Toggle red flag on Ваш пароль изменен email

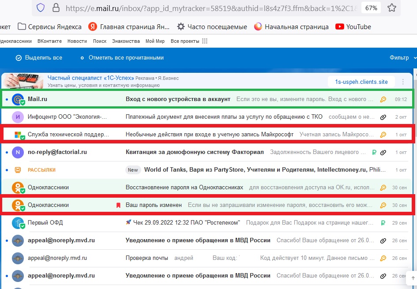pyautogui.click(x=118, y=205)
